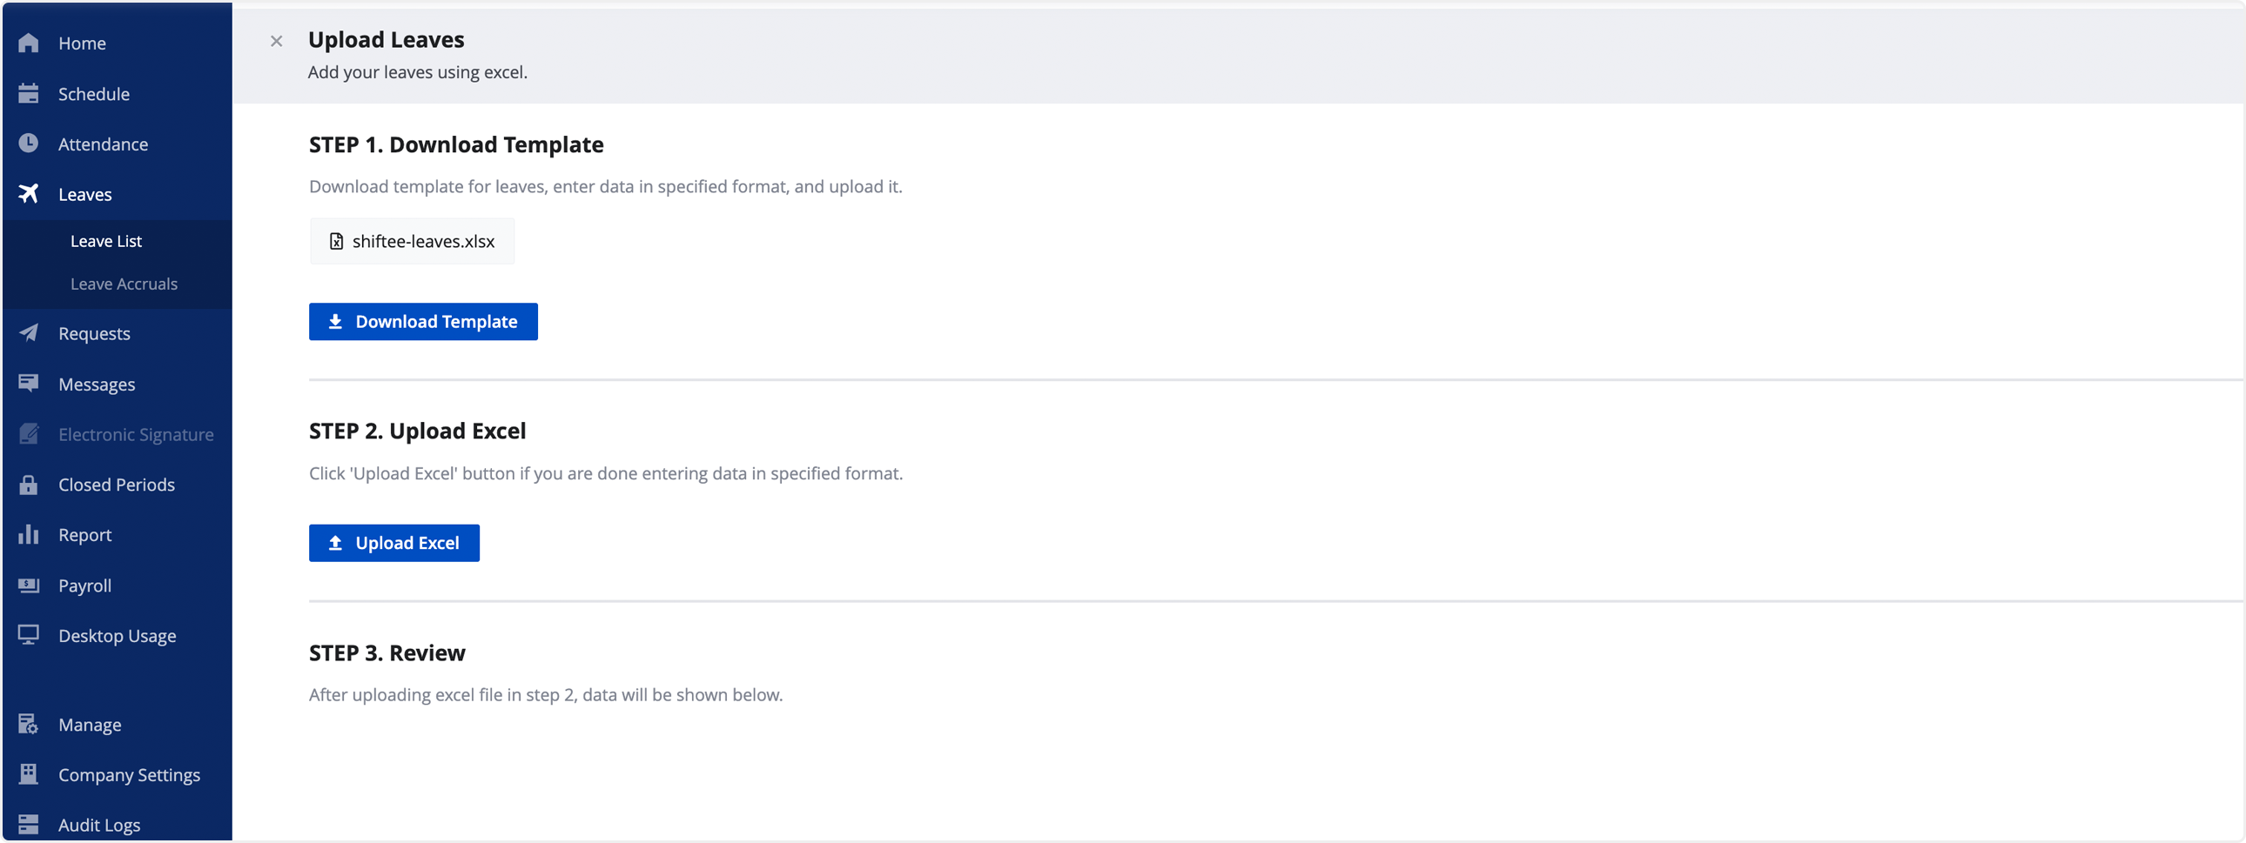
Task: Open the Manage section in the sidebar
Action: click(89, 725)
